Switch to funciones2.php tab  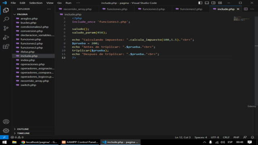point(191,9)
